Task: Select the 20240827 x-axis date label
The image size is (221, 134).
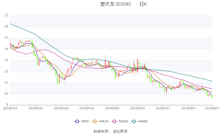Action: click(x=212, y=108)
